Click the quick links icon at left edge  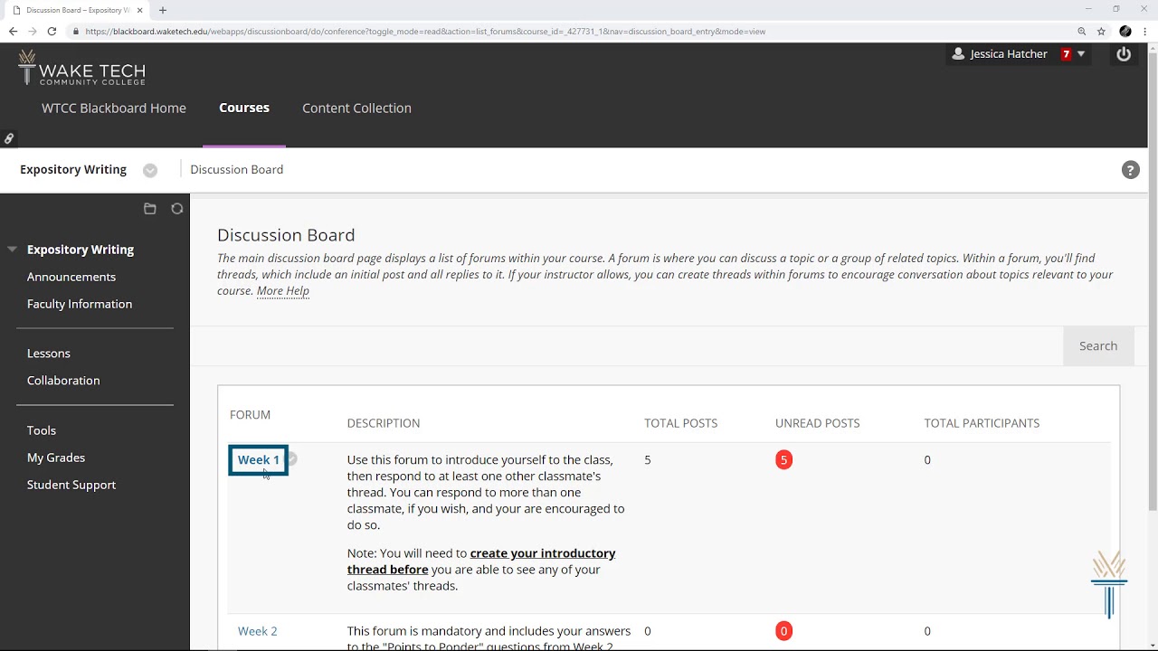9,138
